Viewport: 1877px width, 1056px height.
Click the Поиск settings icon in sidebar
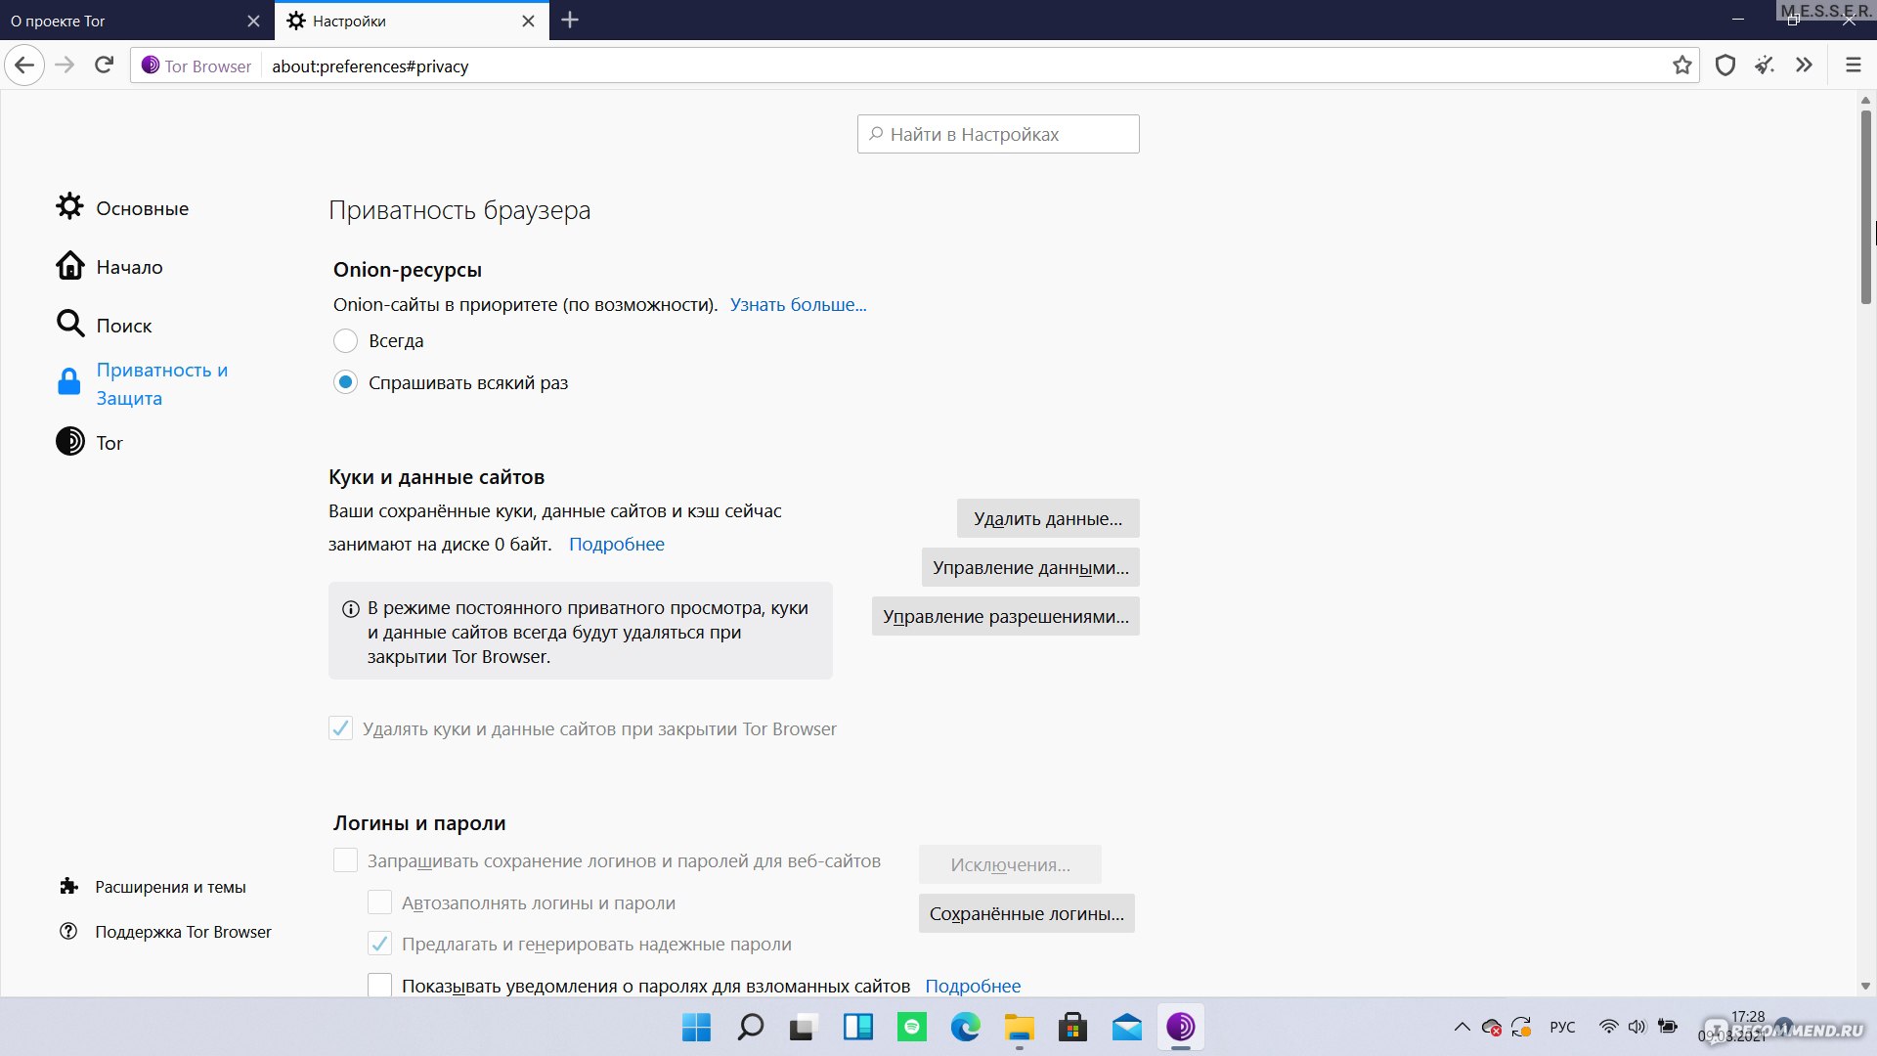(71, 324)
